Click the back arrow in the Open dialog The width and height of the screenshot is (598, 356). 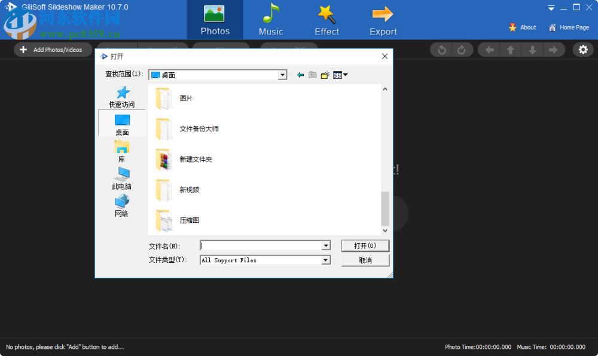(x=300, y=75)
